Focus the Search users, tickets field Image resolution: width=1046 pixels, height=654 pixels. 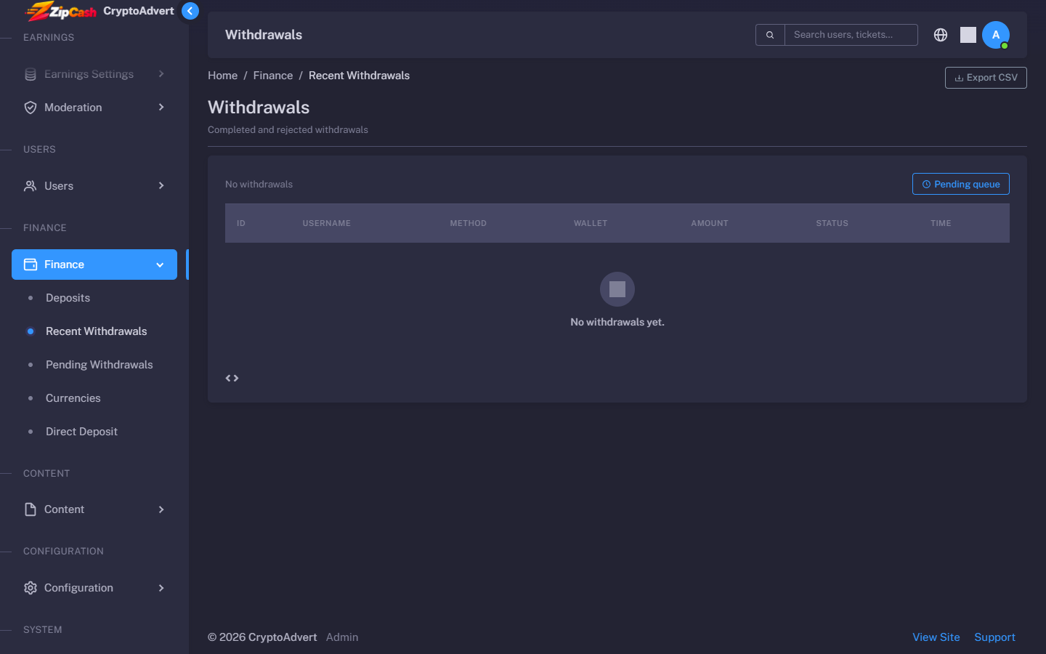(851, 35)
